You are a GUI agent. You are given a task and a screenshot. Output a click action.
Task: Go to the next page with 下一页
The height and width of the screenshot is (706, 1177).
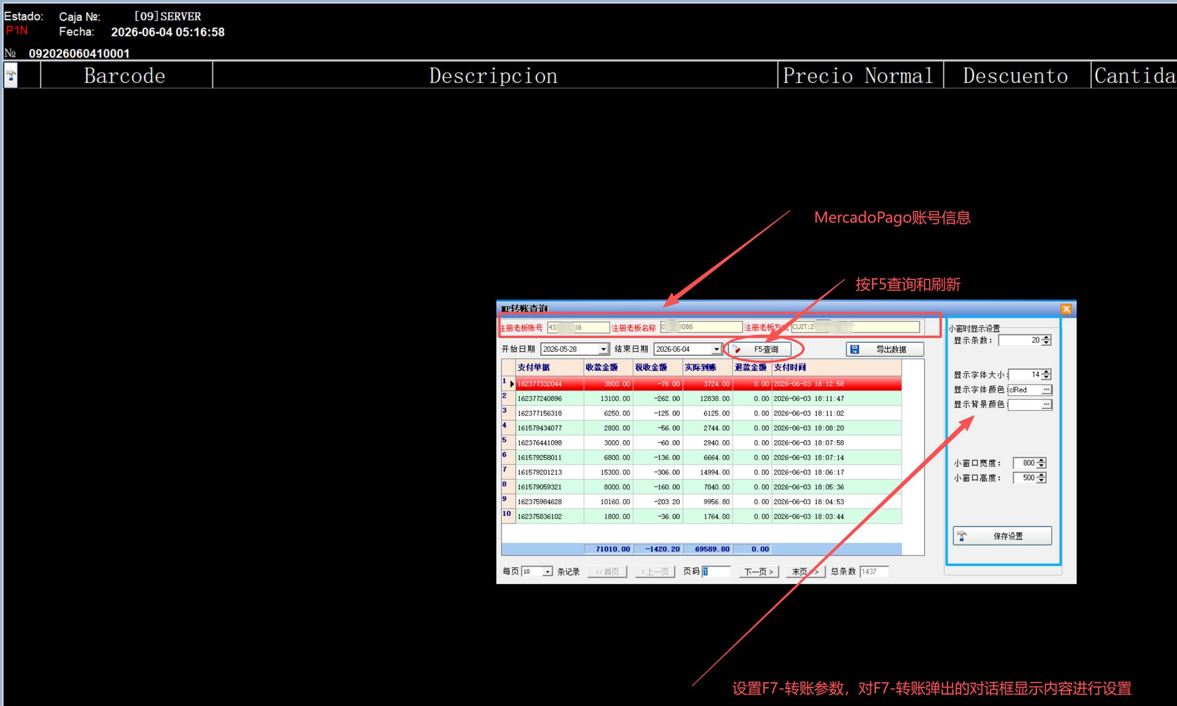(x=759, y=571)
